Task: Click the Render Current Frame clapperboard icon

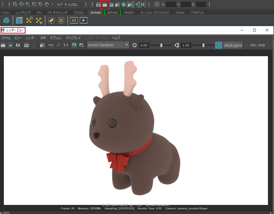Action: coord(105,5)
